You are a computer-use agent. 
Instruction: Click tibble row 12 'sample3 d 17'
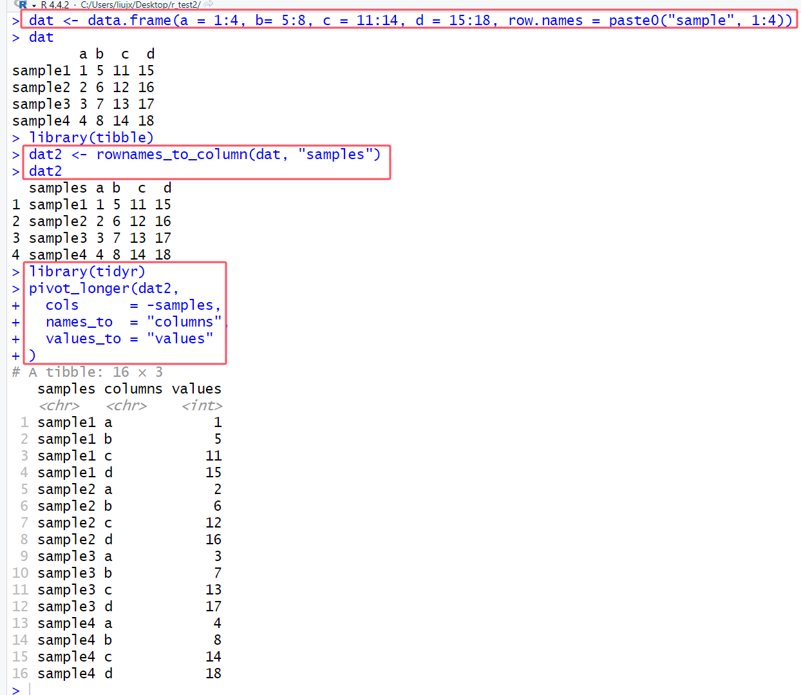(x=117, y=607)
